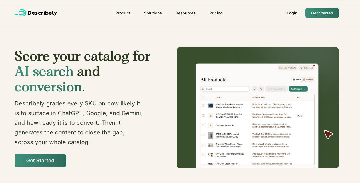Click the White Cactus Planter thumbnail
The width and height of the screenshot is (360, 183).
coord(210,145)
